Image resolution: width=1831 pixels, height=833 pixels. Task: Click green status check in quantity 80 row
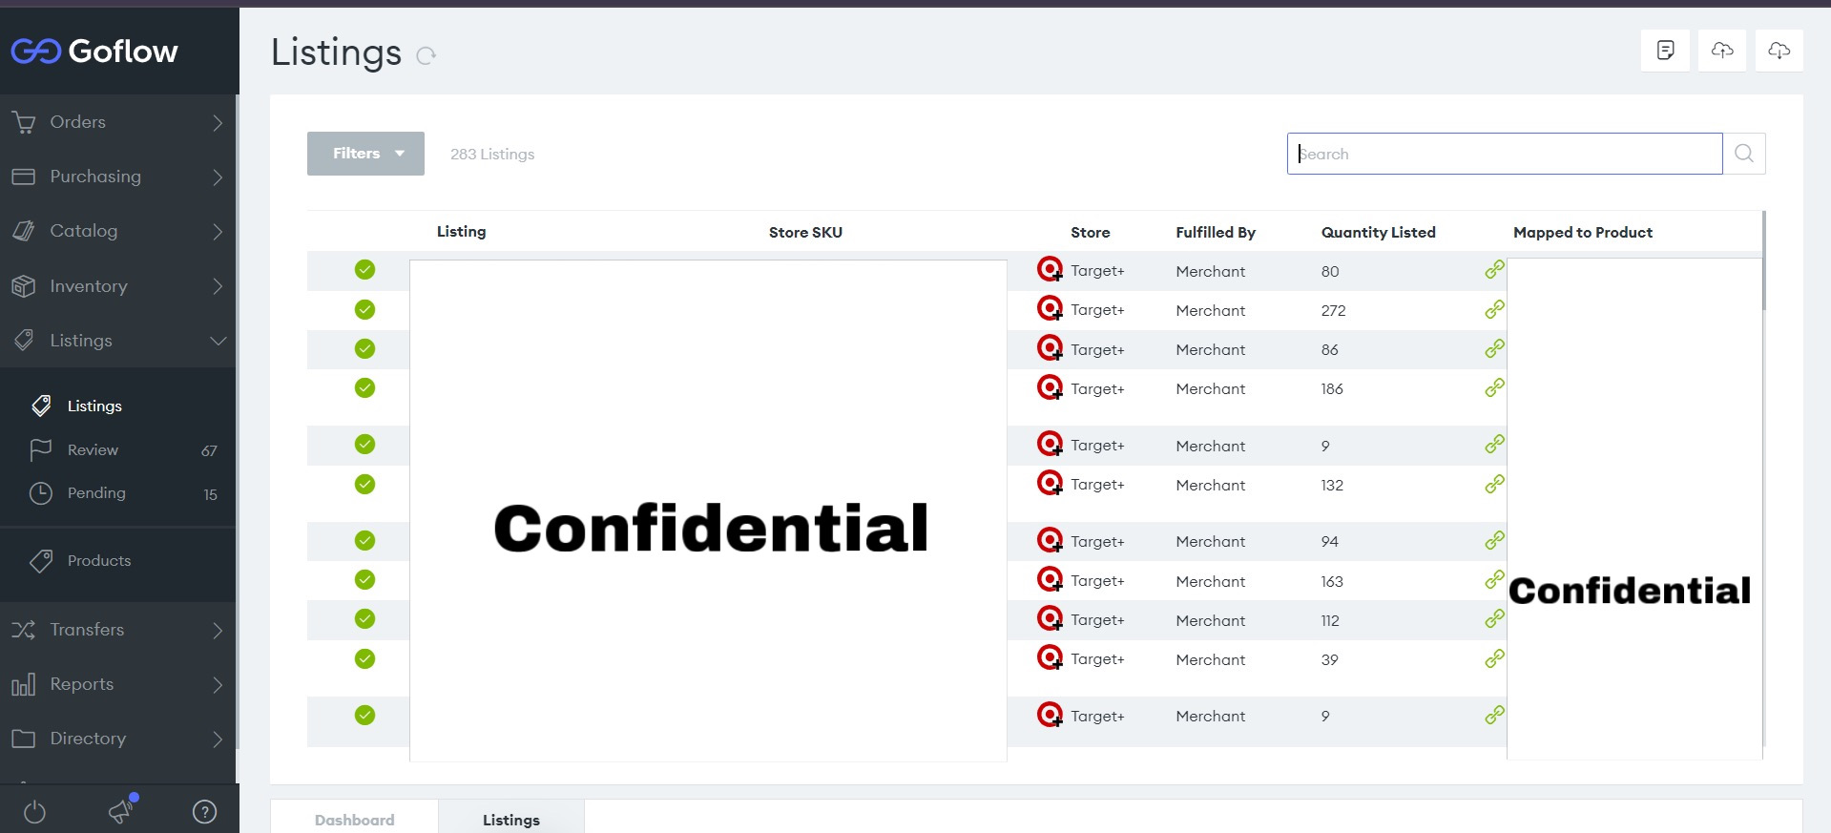pyautogui.click(x=364, y=270)
